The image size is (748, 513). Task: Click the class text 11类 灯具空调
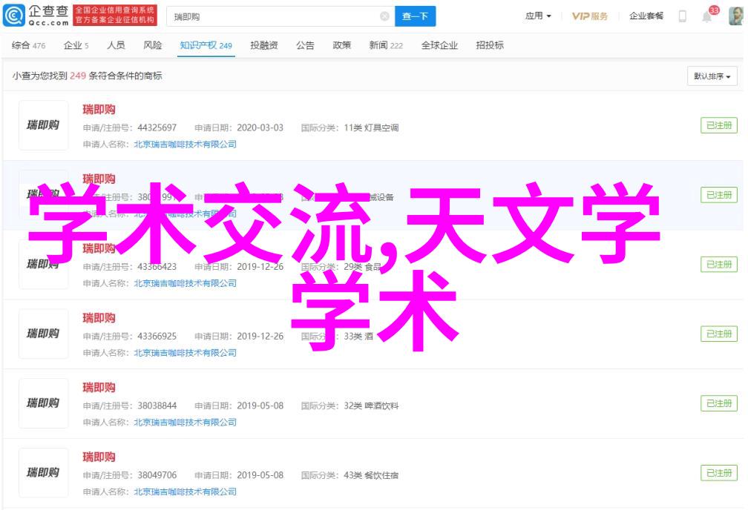371,128
